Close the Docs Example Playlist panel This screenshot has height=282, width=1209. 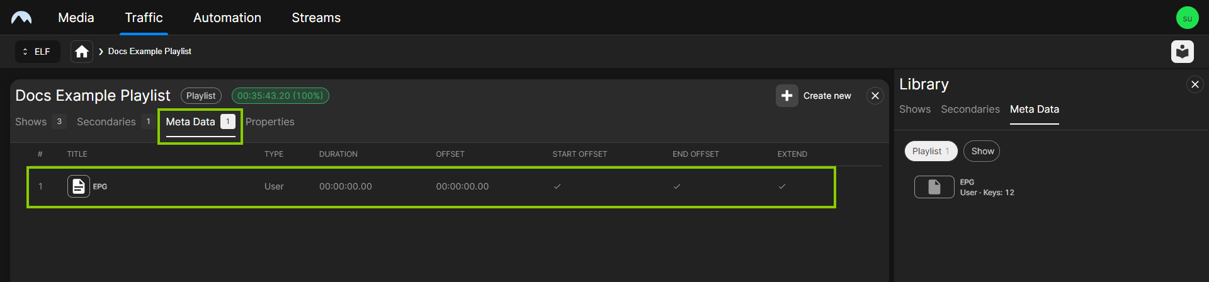(x=875, y=96)
